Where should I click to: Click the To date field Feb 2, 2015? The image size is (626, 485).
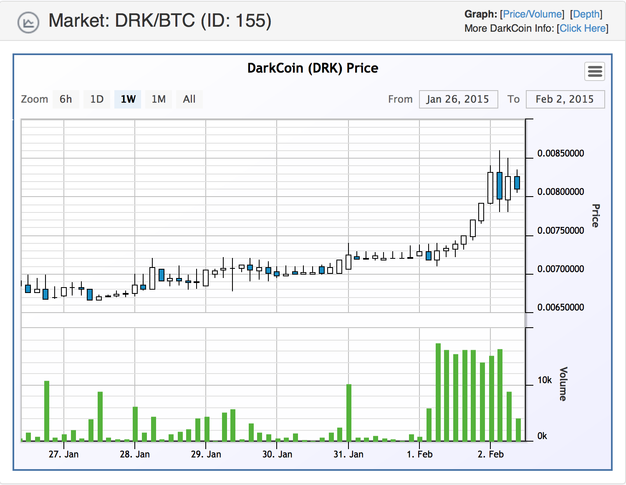pos(565,99)
